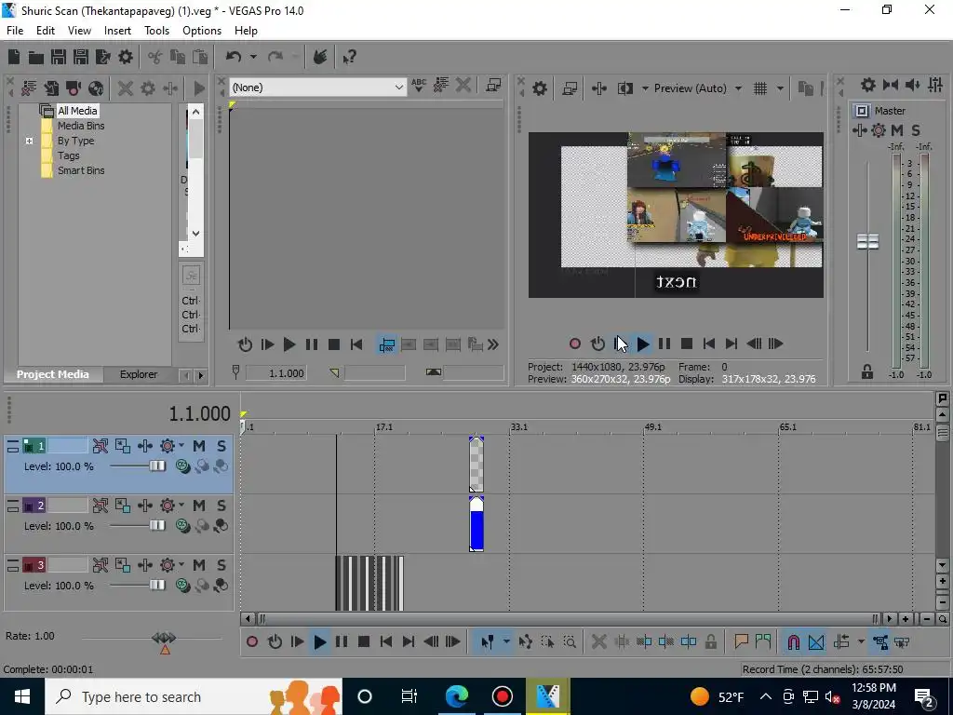Solo track 2 with S button

coord(221,506)
